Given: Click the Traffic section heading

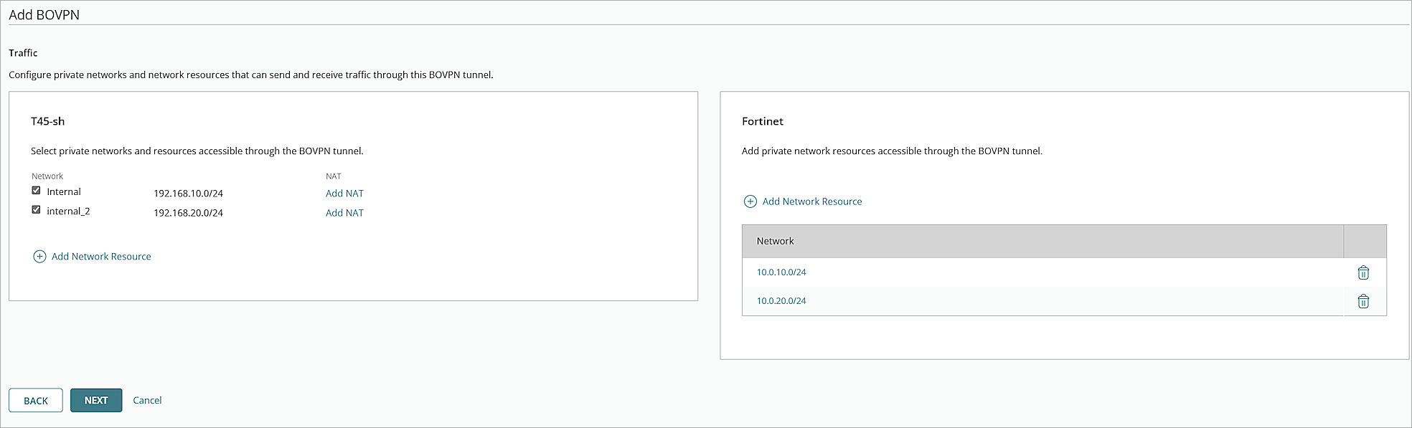Looking at the screenshot, I should tap(23, 53).
